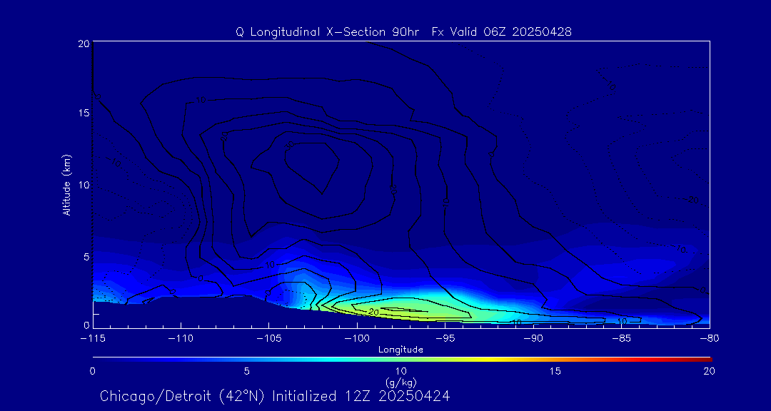Pick the 15 label under the color bar
771x411 pixels.
click(555, 372)
